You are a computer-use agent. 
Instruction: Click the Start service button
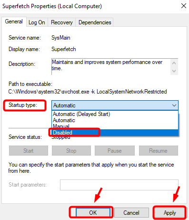[29, 151]
